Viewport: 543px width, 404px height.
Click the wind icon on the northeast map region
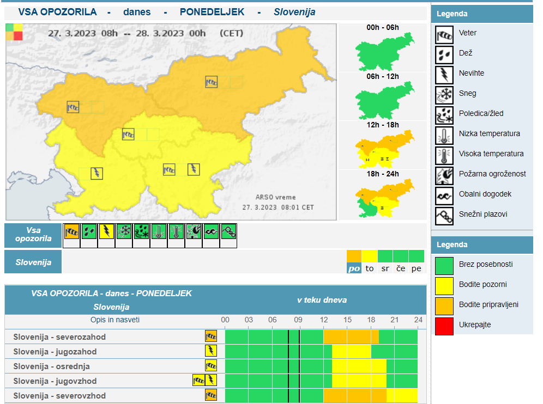[x=211, y=82]
